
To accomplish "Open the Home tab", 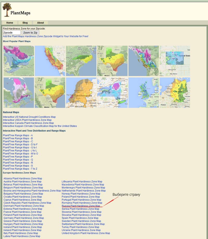I will pos(10,23).
